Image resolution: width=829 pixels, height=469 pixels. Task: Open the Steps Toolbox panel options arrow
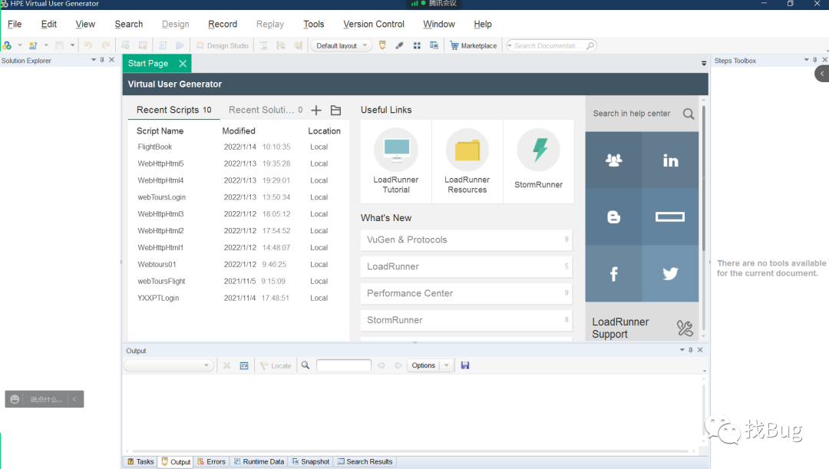[806, 61]
